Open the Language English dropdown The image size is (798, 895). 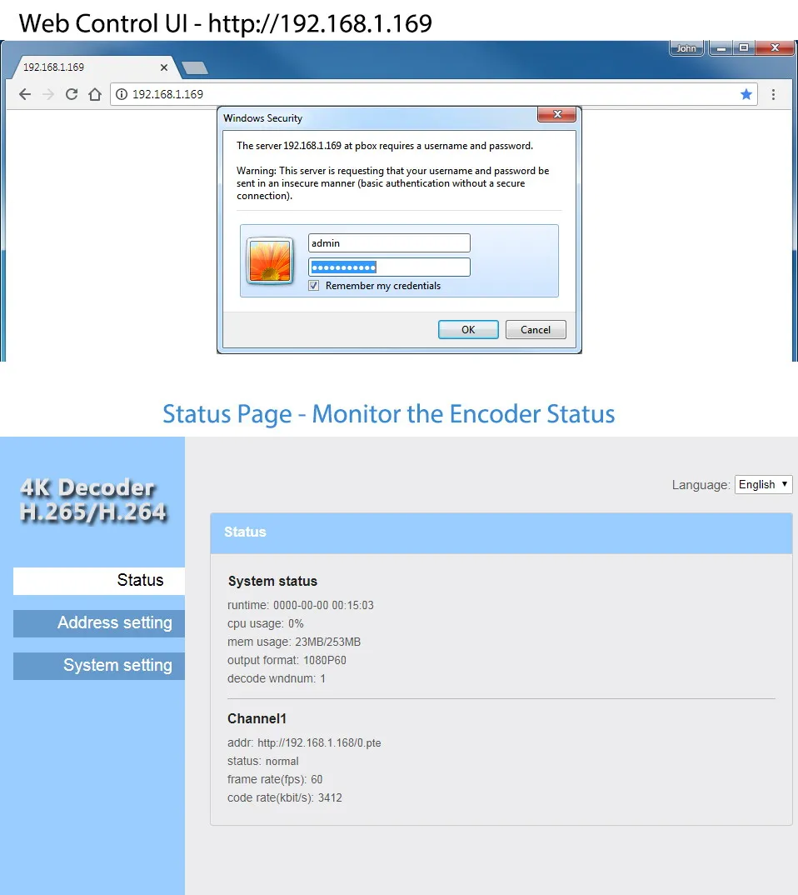click(x=763, y=485)
